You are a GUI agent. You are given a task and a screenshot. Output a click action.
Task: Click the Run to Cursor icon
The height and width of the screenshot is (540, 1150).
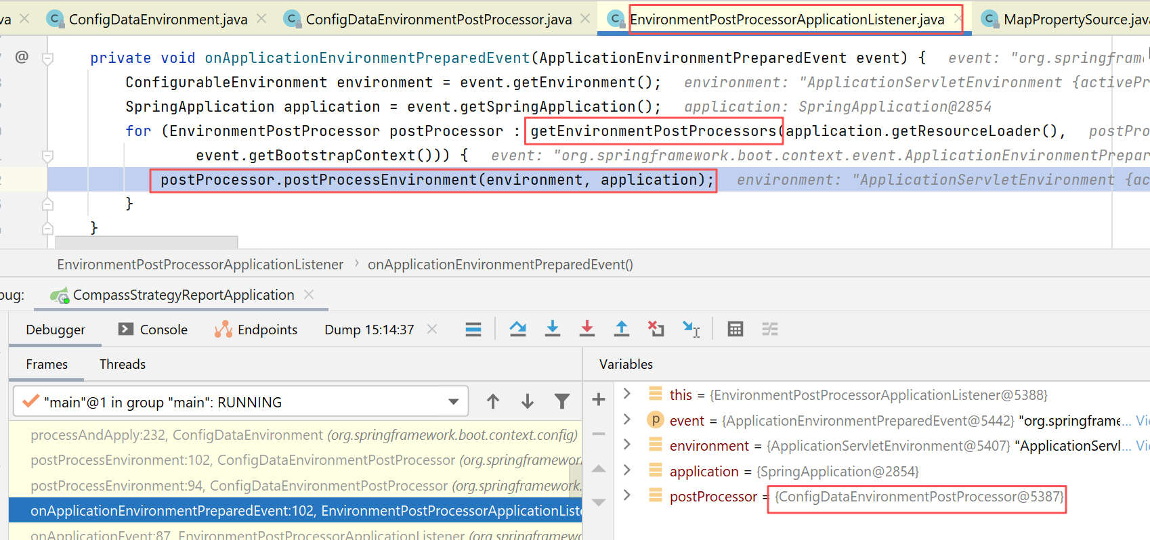[x=691, y=330]
